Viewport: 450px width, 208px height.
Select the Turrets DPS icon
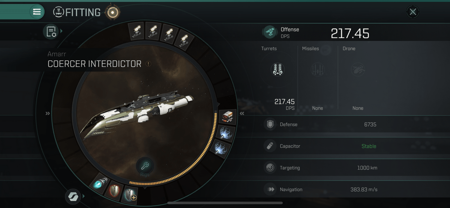click(277, 69)
